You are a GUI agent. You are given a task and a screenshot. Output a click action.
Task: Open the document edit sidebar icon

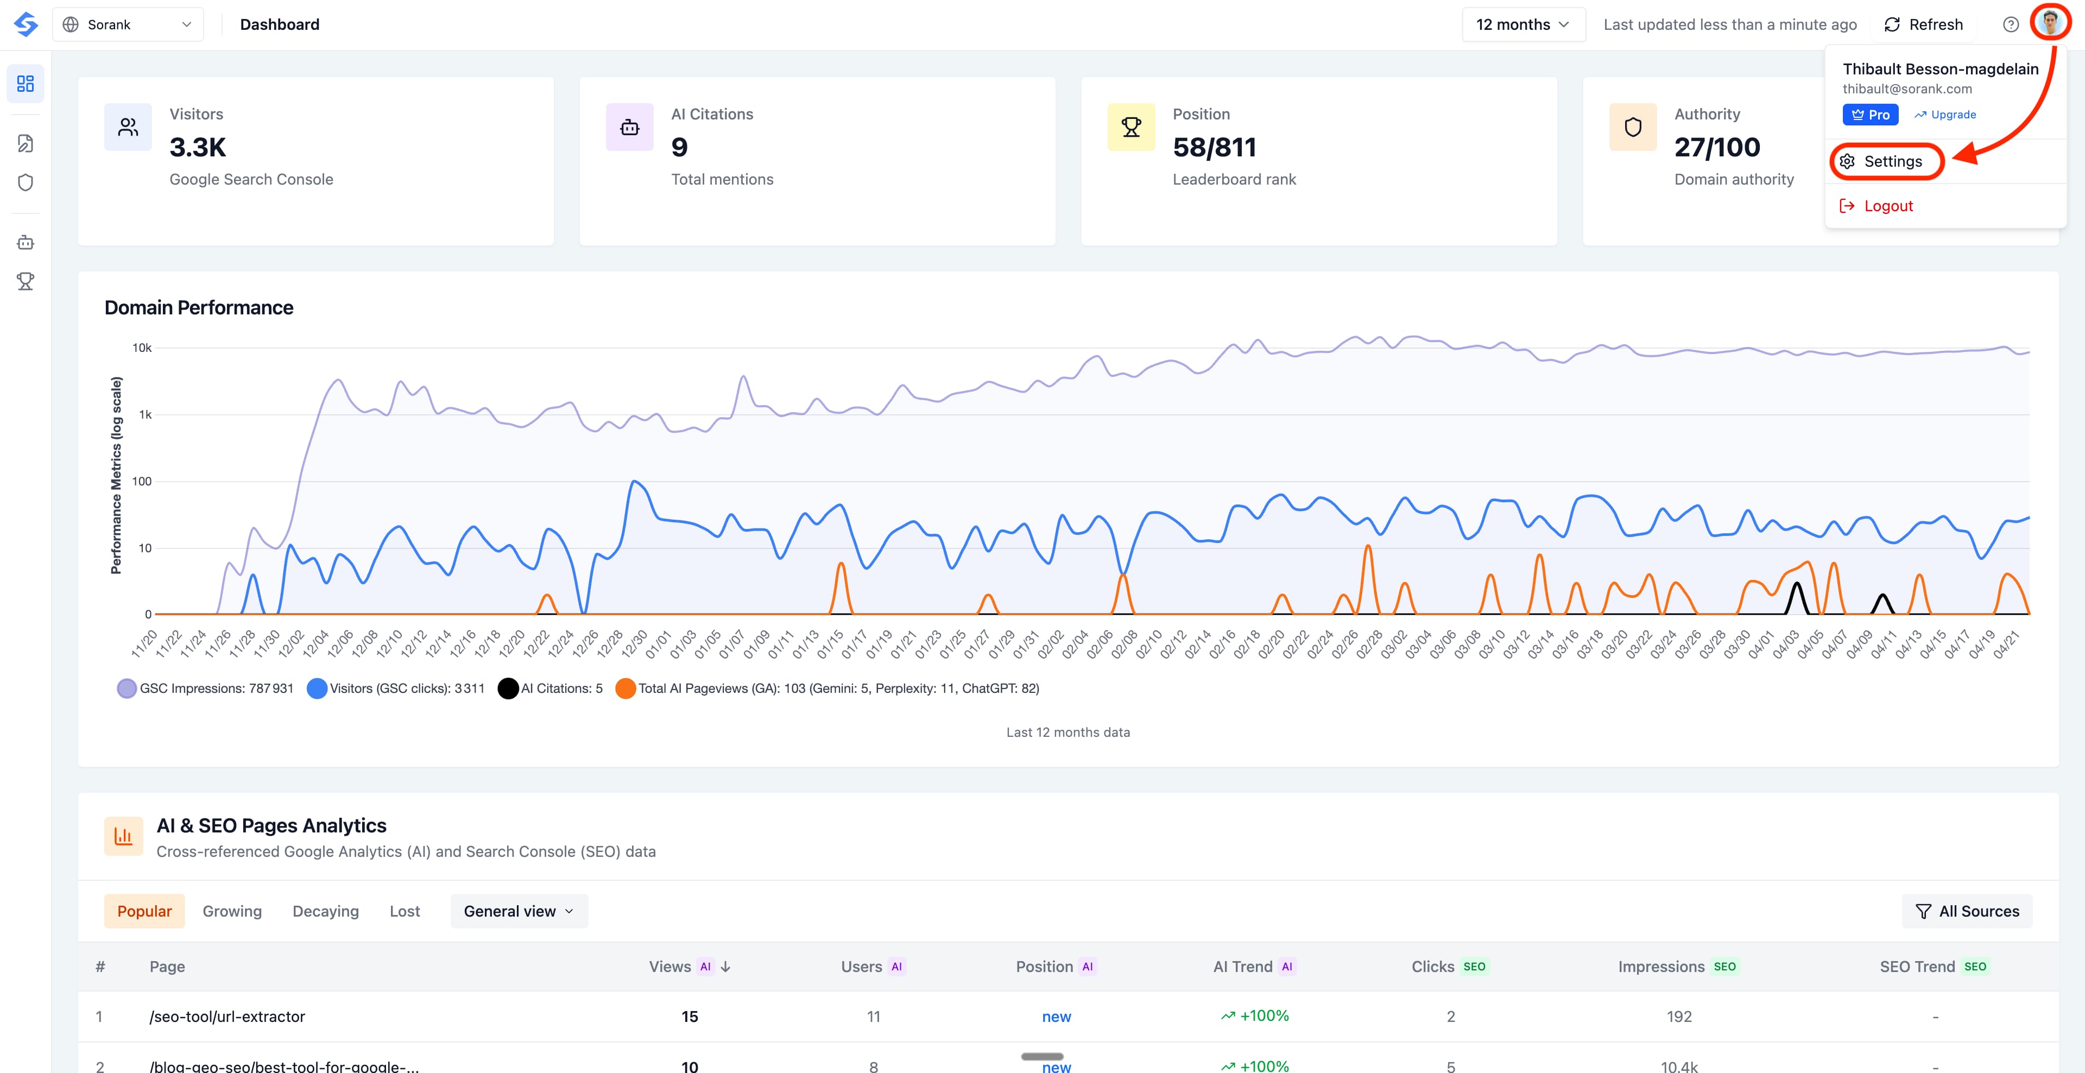tap(26, 143)
